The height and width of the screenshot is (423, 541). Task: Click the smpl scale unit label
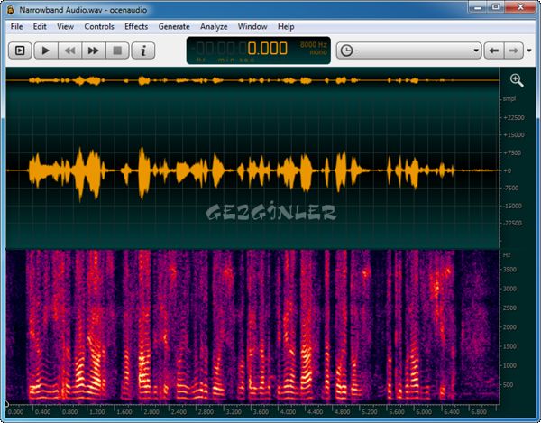tap(509, 98)
